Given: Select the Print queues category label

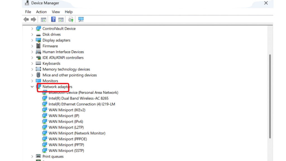Looking at the screenshot, I should (x=53, y=157).
